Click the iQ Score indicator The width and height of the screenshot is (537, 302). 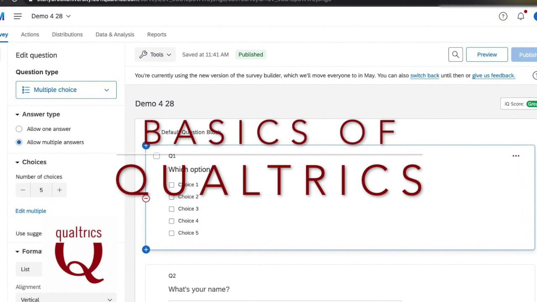[519, 104]
